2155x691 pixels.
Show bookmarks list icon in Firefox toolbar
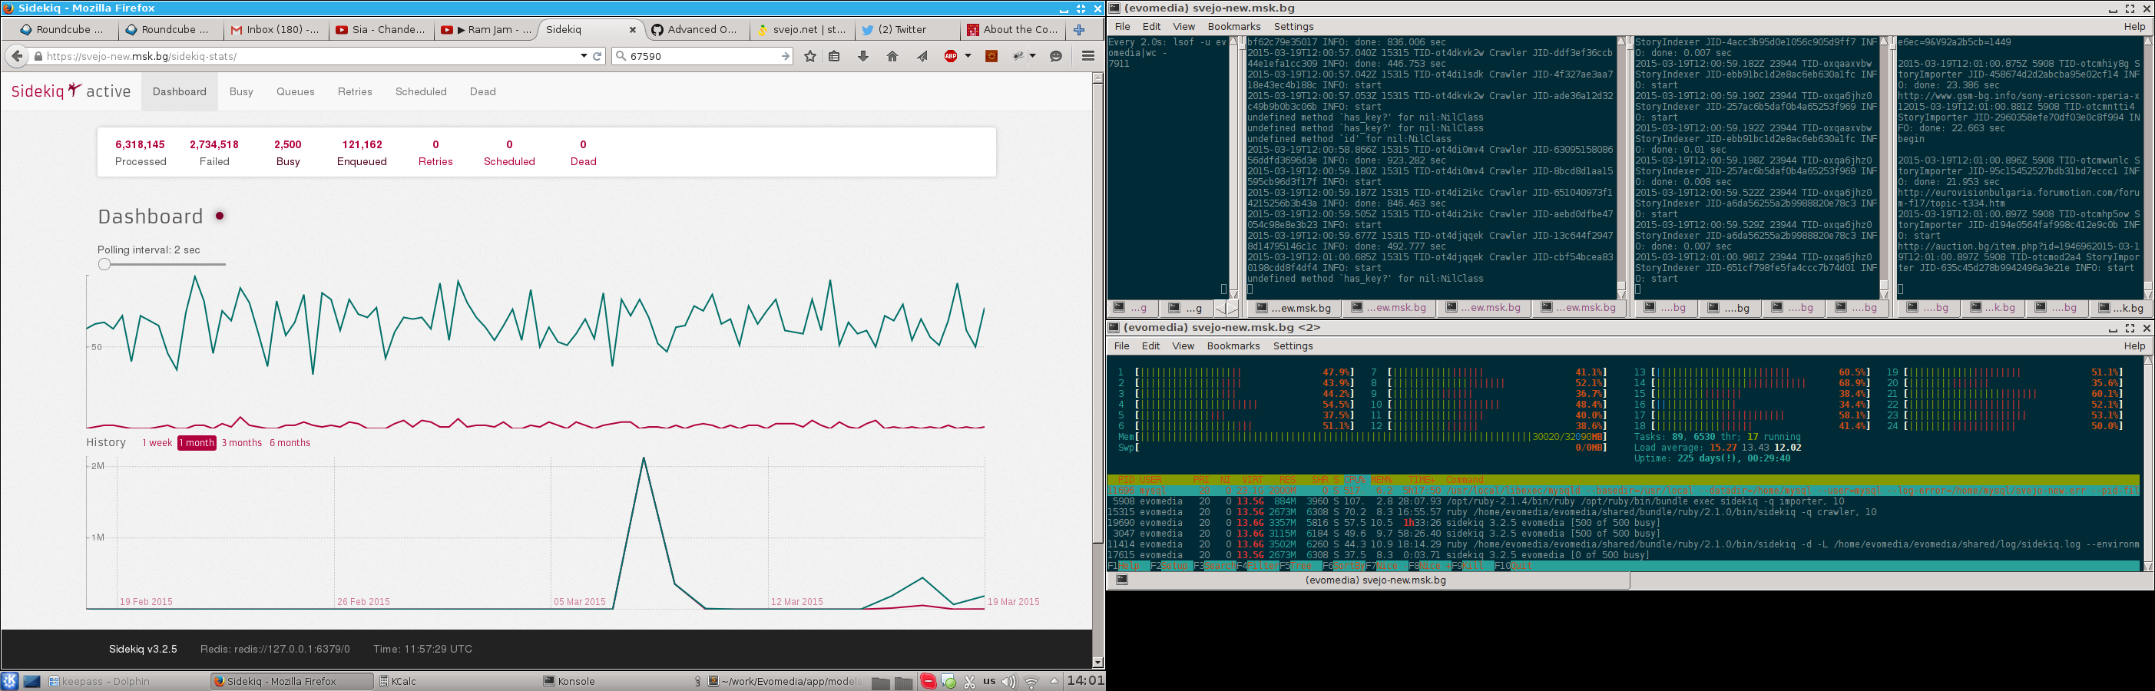tap(834, 56)
